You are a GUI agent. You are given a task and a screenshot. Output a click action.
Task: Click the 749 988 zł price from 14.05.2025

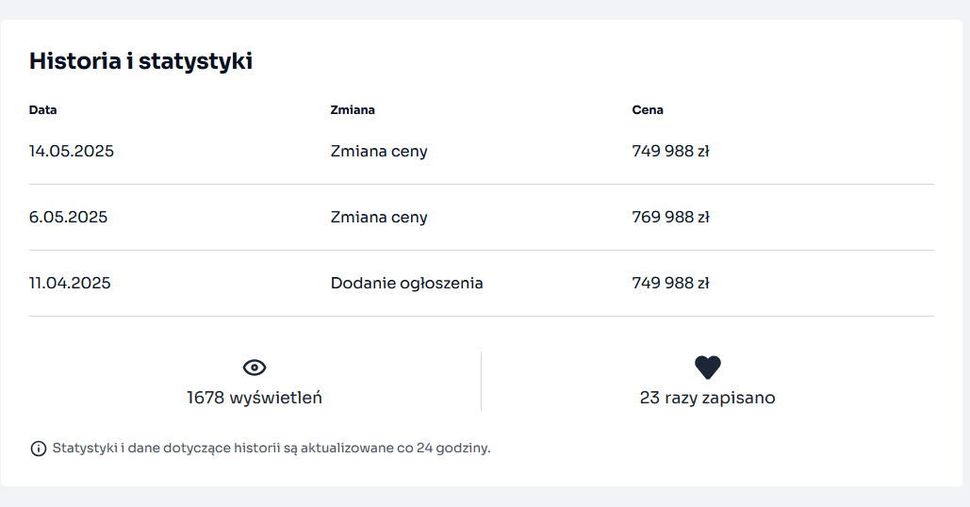coord(670,151)
